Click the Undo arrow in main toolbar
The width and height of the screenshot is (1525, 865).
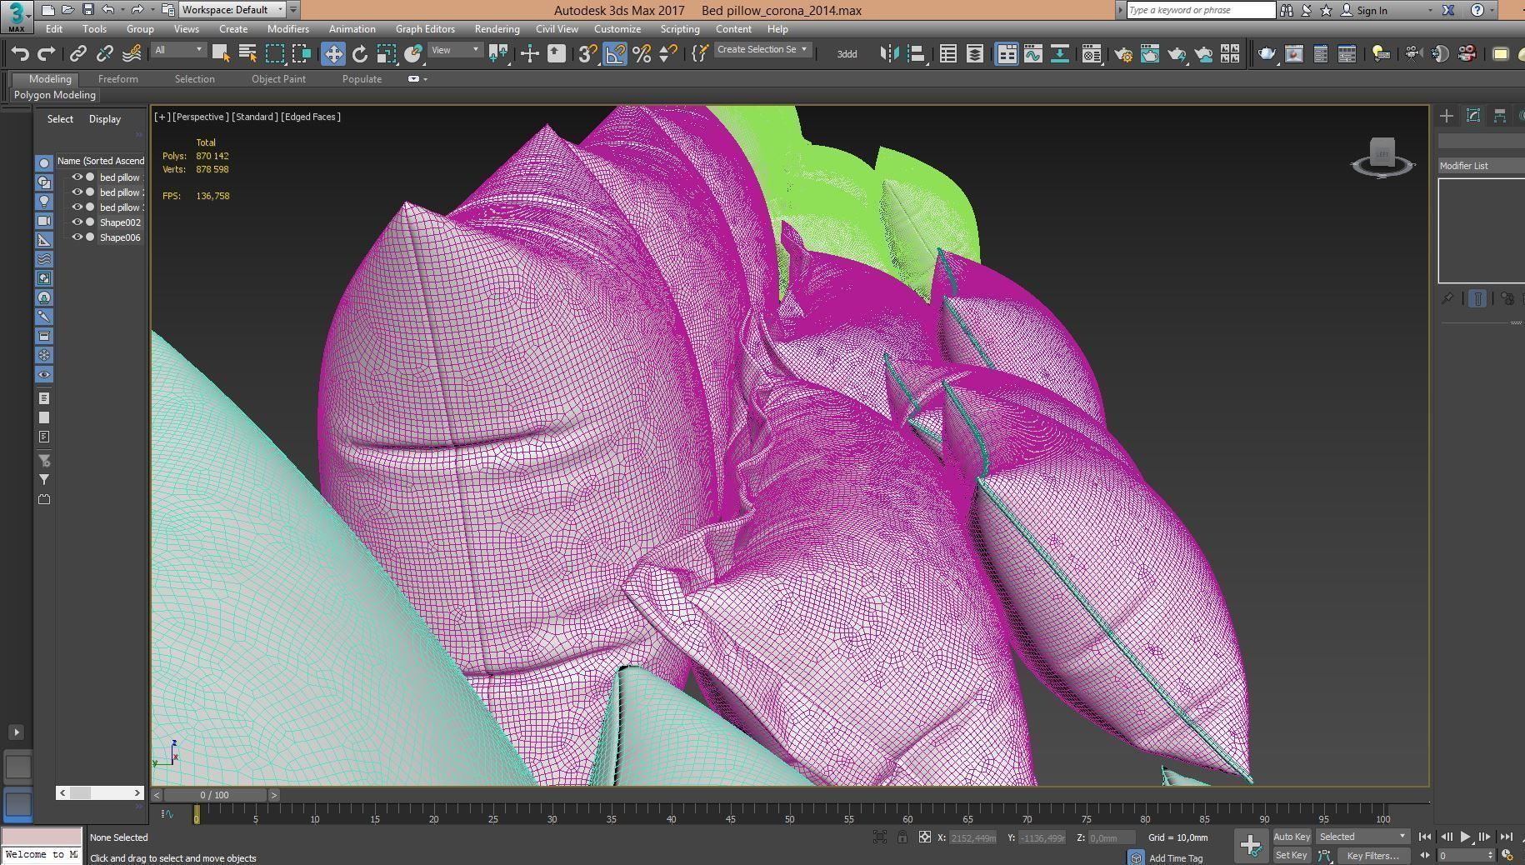point(20,54)
